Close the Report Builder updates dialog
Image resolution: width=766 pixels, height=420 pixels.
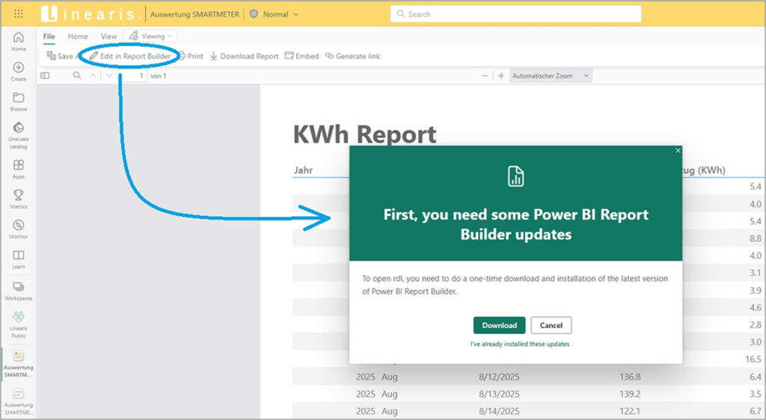pyautogui.click(x=678, y=151)
